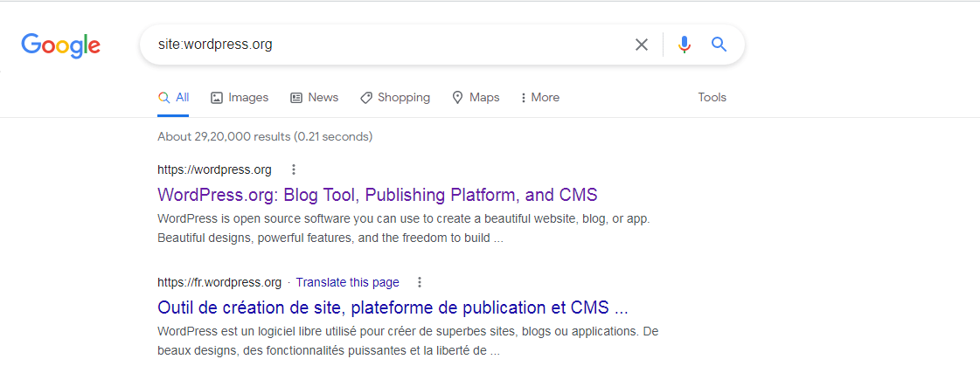980x373 pixels.
Task: Open WordPress.org: Blog Tool, Publishing Platform result
Action: click(x=378, y=194)
